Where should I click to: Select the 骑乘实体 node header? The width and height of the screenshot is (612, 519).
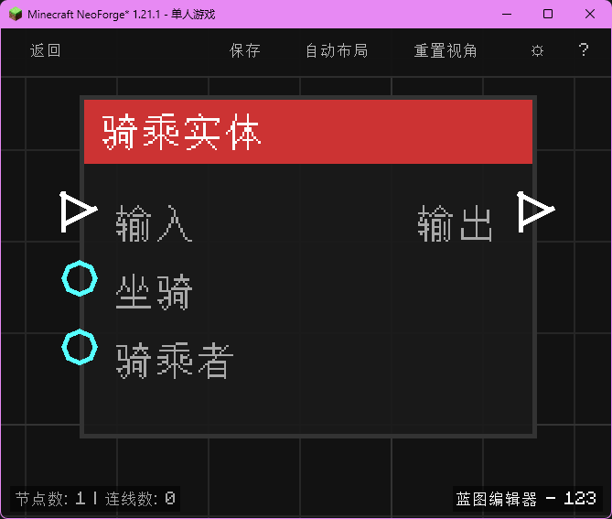(x=308, y=132)
